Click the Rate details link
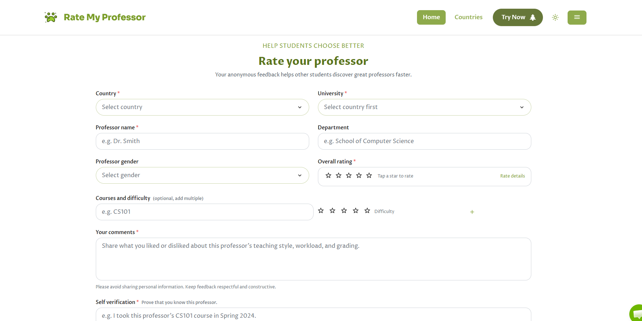The height and width of the screenshot is (321, 642). (512, 176)
